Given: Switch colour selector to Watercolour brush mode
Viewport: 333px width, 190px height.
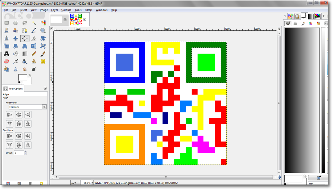Looking at the screenshot, I should [303, 23].
